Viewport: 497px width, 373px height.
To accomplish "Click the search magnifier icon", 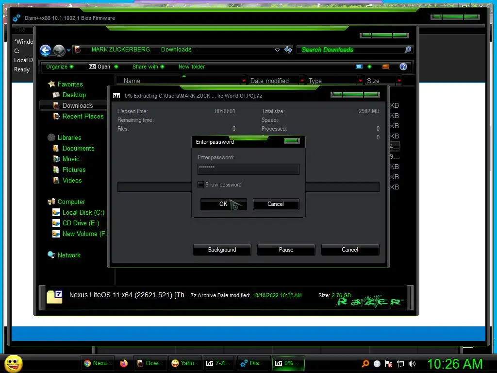I will (x=408, y=50).
